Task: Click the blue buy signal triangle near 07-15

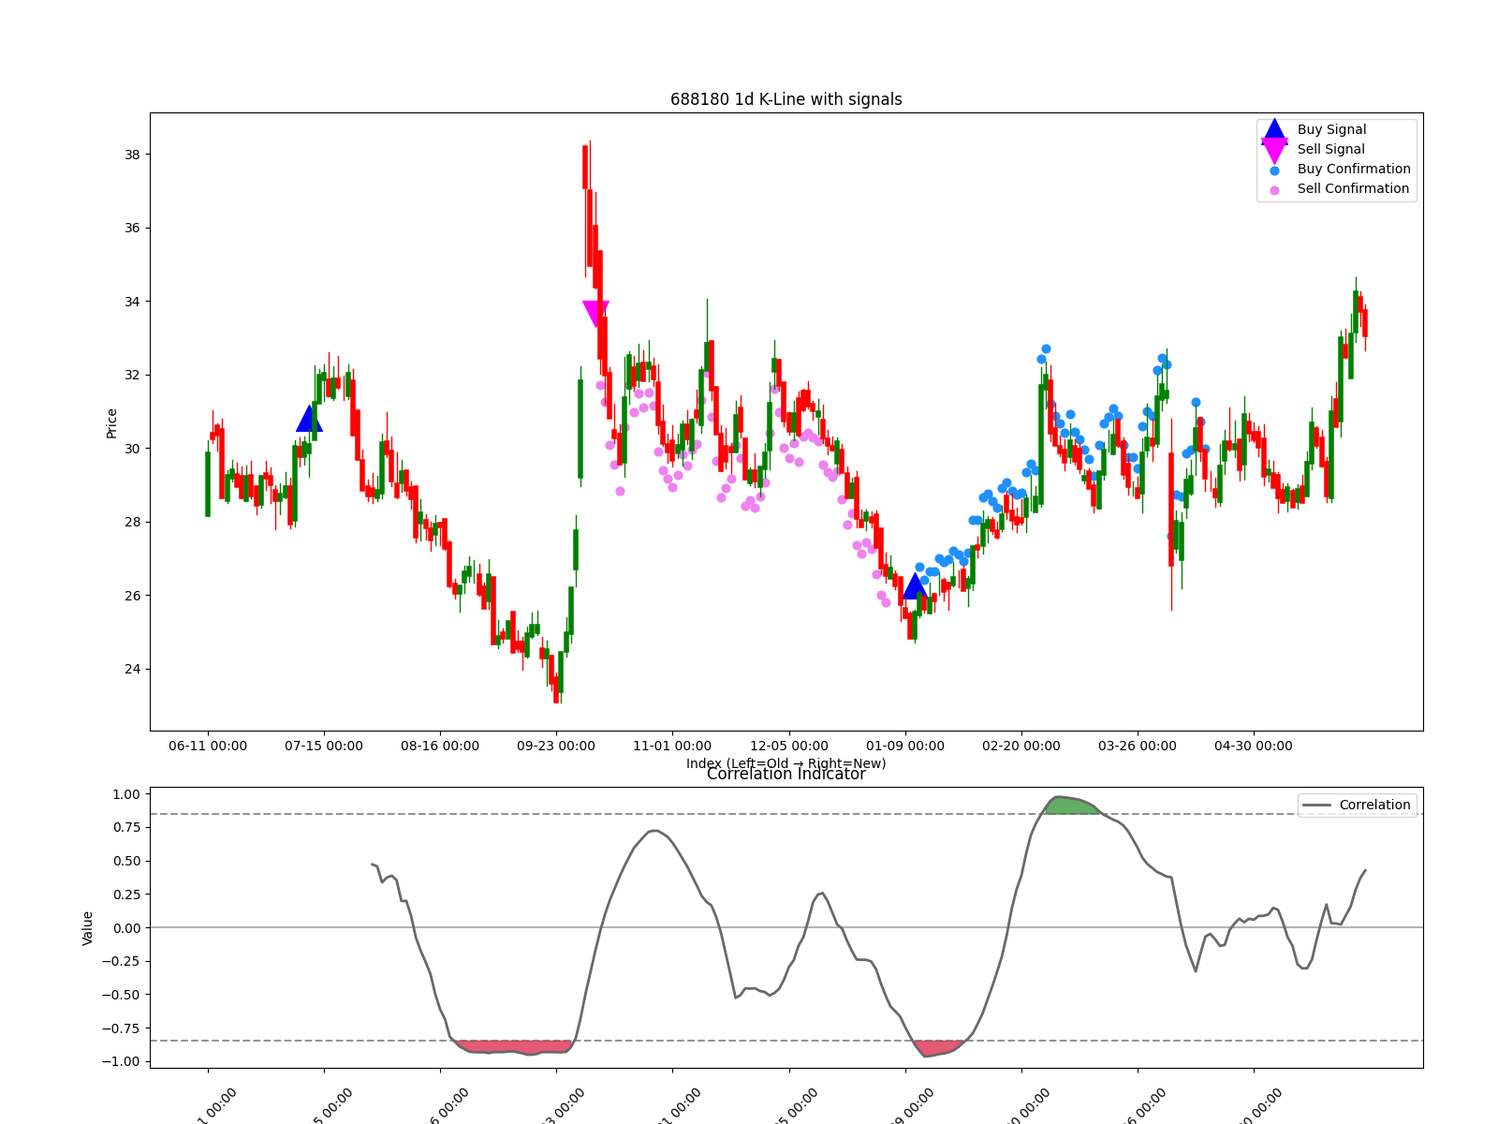Action: [309, 419]
